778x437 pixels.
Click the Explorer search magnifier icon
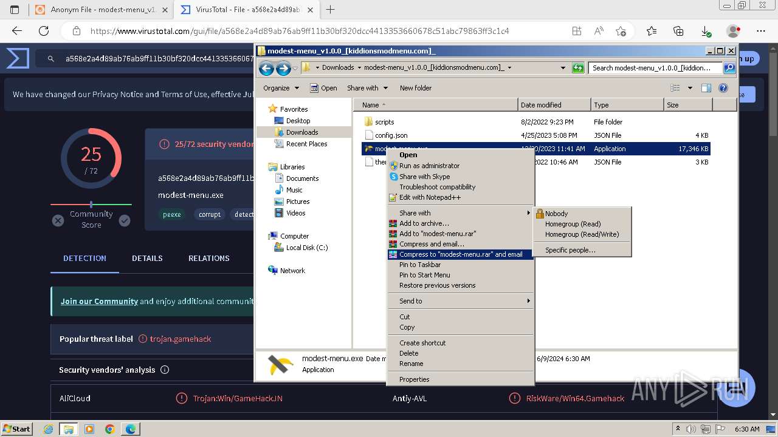pos(729,68)
